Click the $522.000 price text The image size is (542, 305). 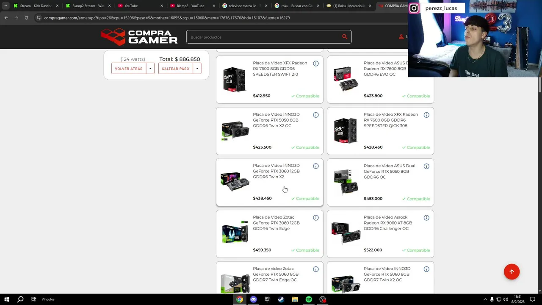[x=373, y=250]
